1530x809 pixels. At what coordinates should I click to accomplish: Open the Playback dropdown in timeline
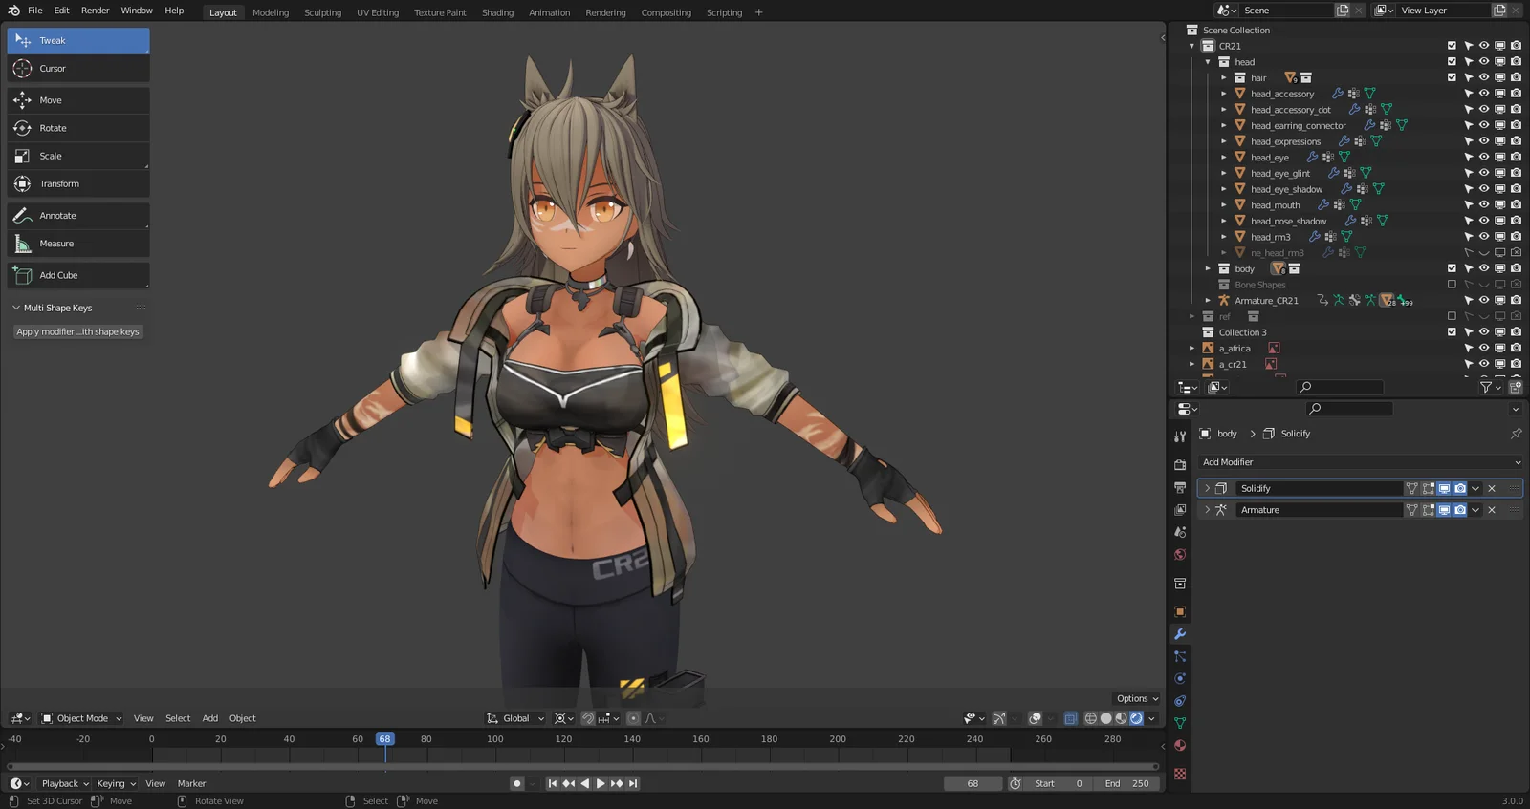tap(65, 783)
